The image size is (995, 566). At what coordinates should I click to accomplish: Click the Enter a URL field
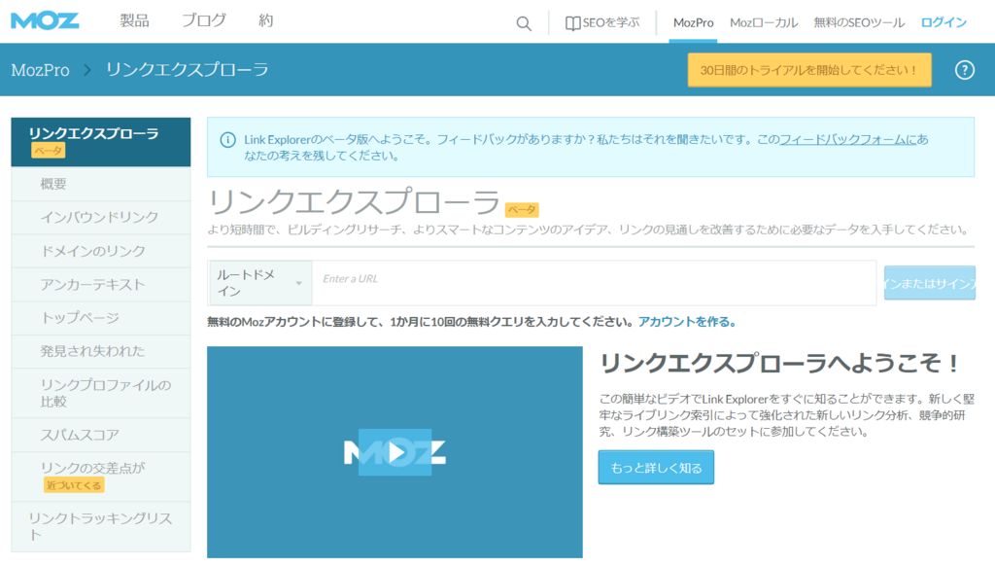point(594,283)
